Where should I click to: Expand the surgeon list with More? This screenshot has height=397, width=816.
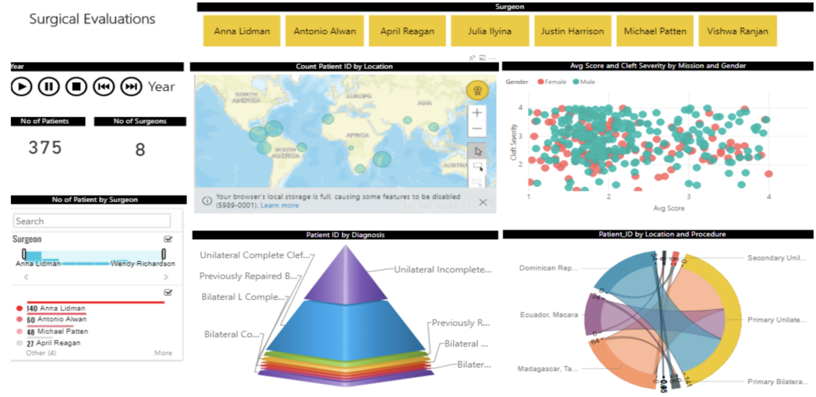[x=163, y=353]
